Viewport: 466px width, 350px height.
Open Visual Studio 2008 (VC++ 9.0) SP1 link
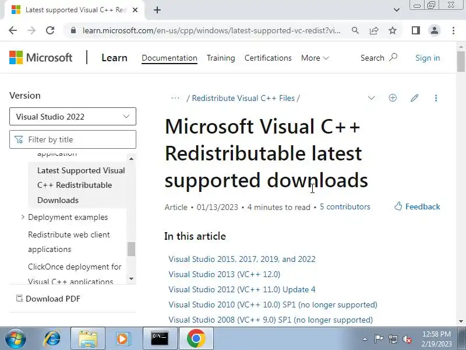pyautogui.click(x=270, y=320)
